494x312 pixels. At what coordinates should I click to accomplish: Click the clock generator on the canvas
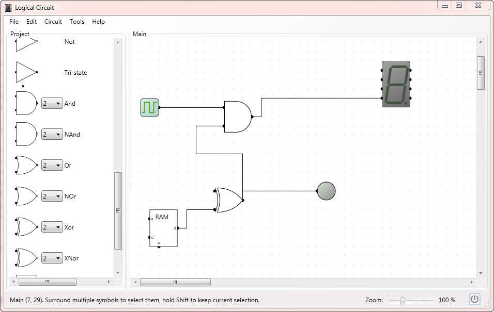coord(150,108)
